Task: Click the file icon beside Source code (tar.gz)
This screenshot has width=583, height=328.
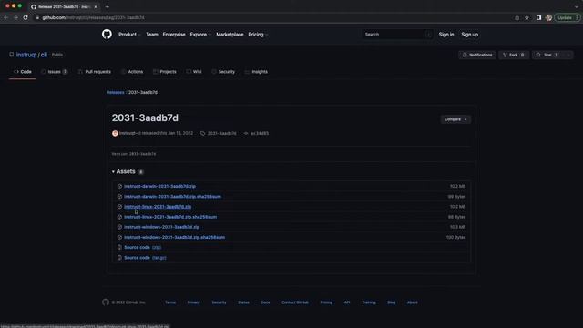Action: [119, 257]
